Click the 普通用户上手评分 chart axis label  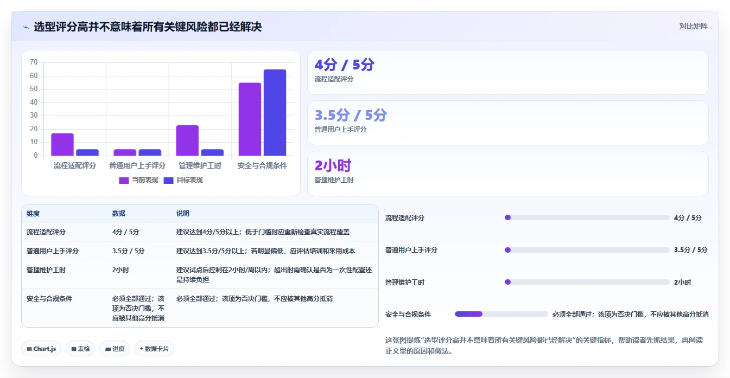click(x=137, y=165)
